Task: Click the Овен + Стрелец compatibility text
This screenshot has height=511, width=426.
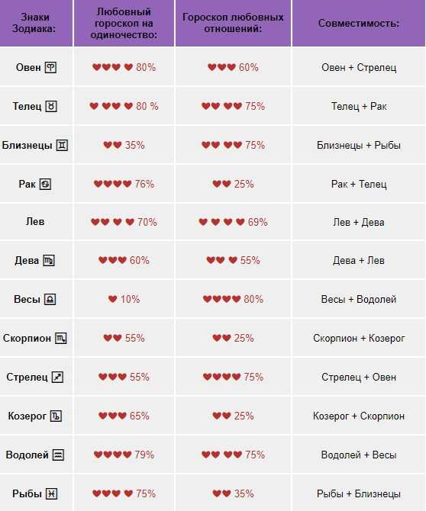Action: pyautogui.click(x=359, y=67)
